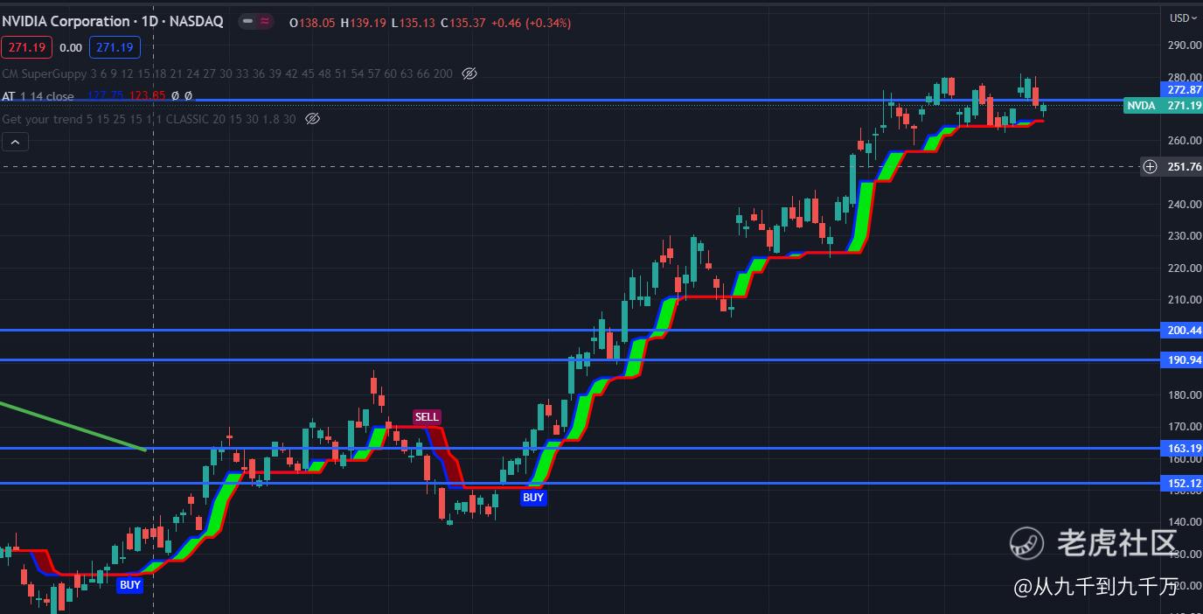The height and width of the screenshot is (614, 1203).
Task: Open the USD currency dropdown
Action: point(1183,17)
